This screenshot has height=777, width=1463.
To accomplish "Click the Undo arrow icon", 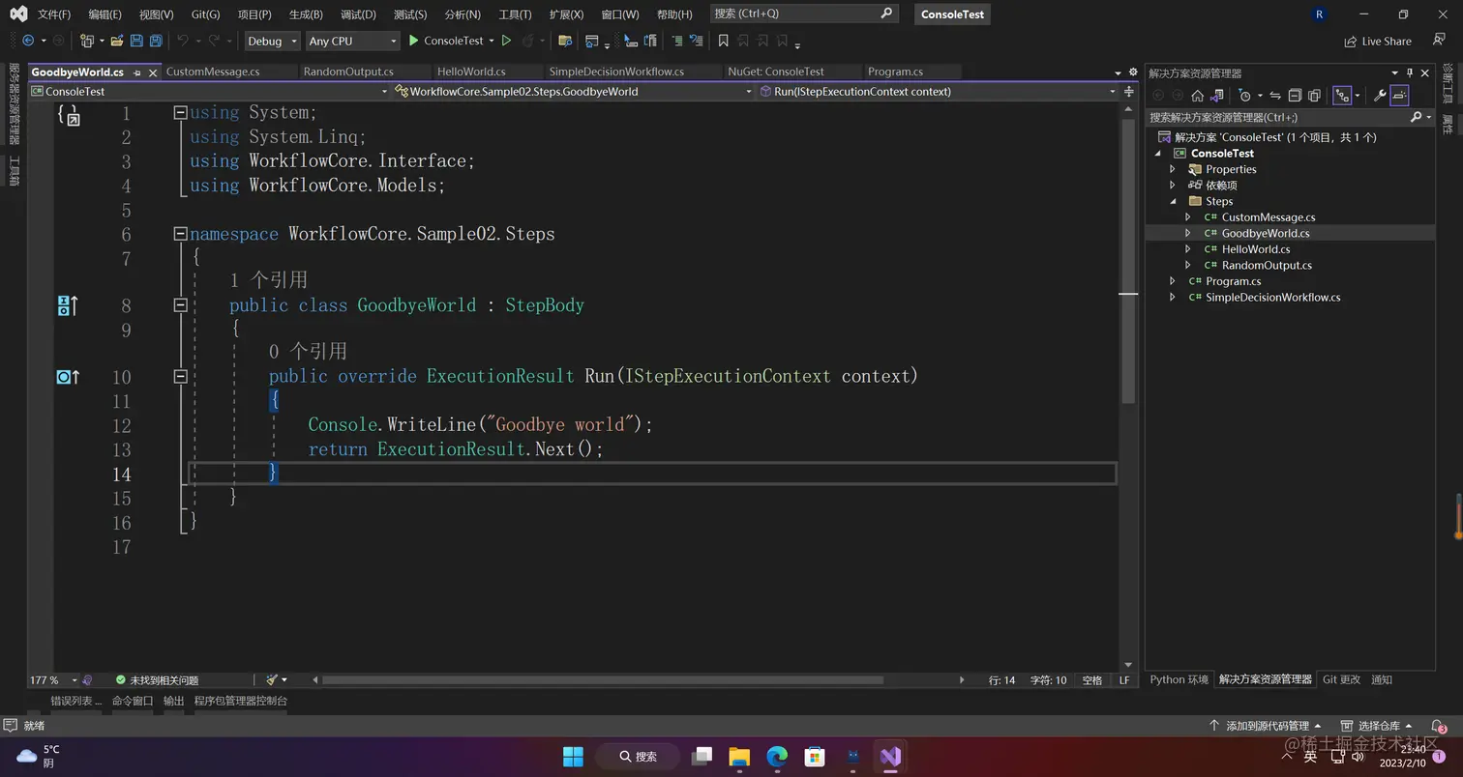I will (183, 41).
